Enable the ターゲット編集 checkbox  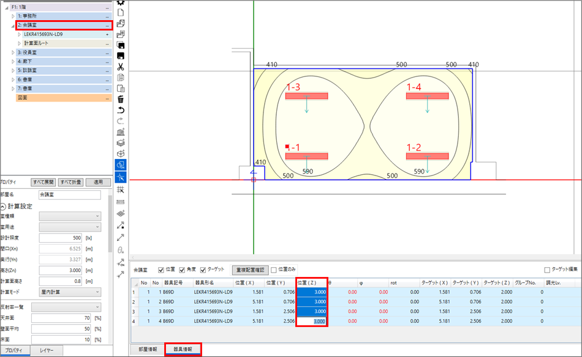[546, 270]
